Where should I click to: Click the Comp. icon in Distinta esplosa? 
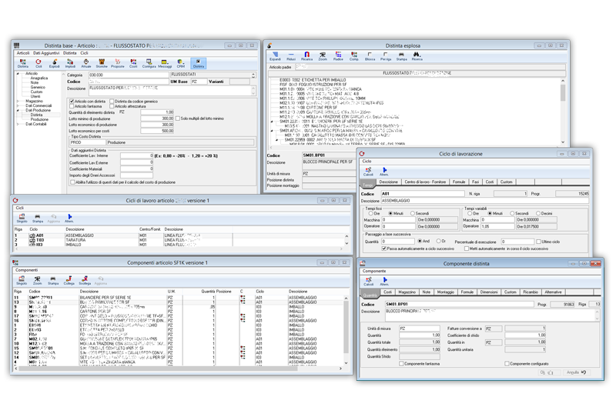pyautogui.click(x=354, y=56)
